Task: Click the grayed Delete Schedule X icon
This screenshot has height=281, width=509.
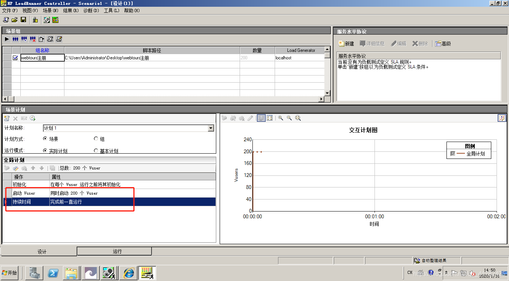Action: click(15, 118)
